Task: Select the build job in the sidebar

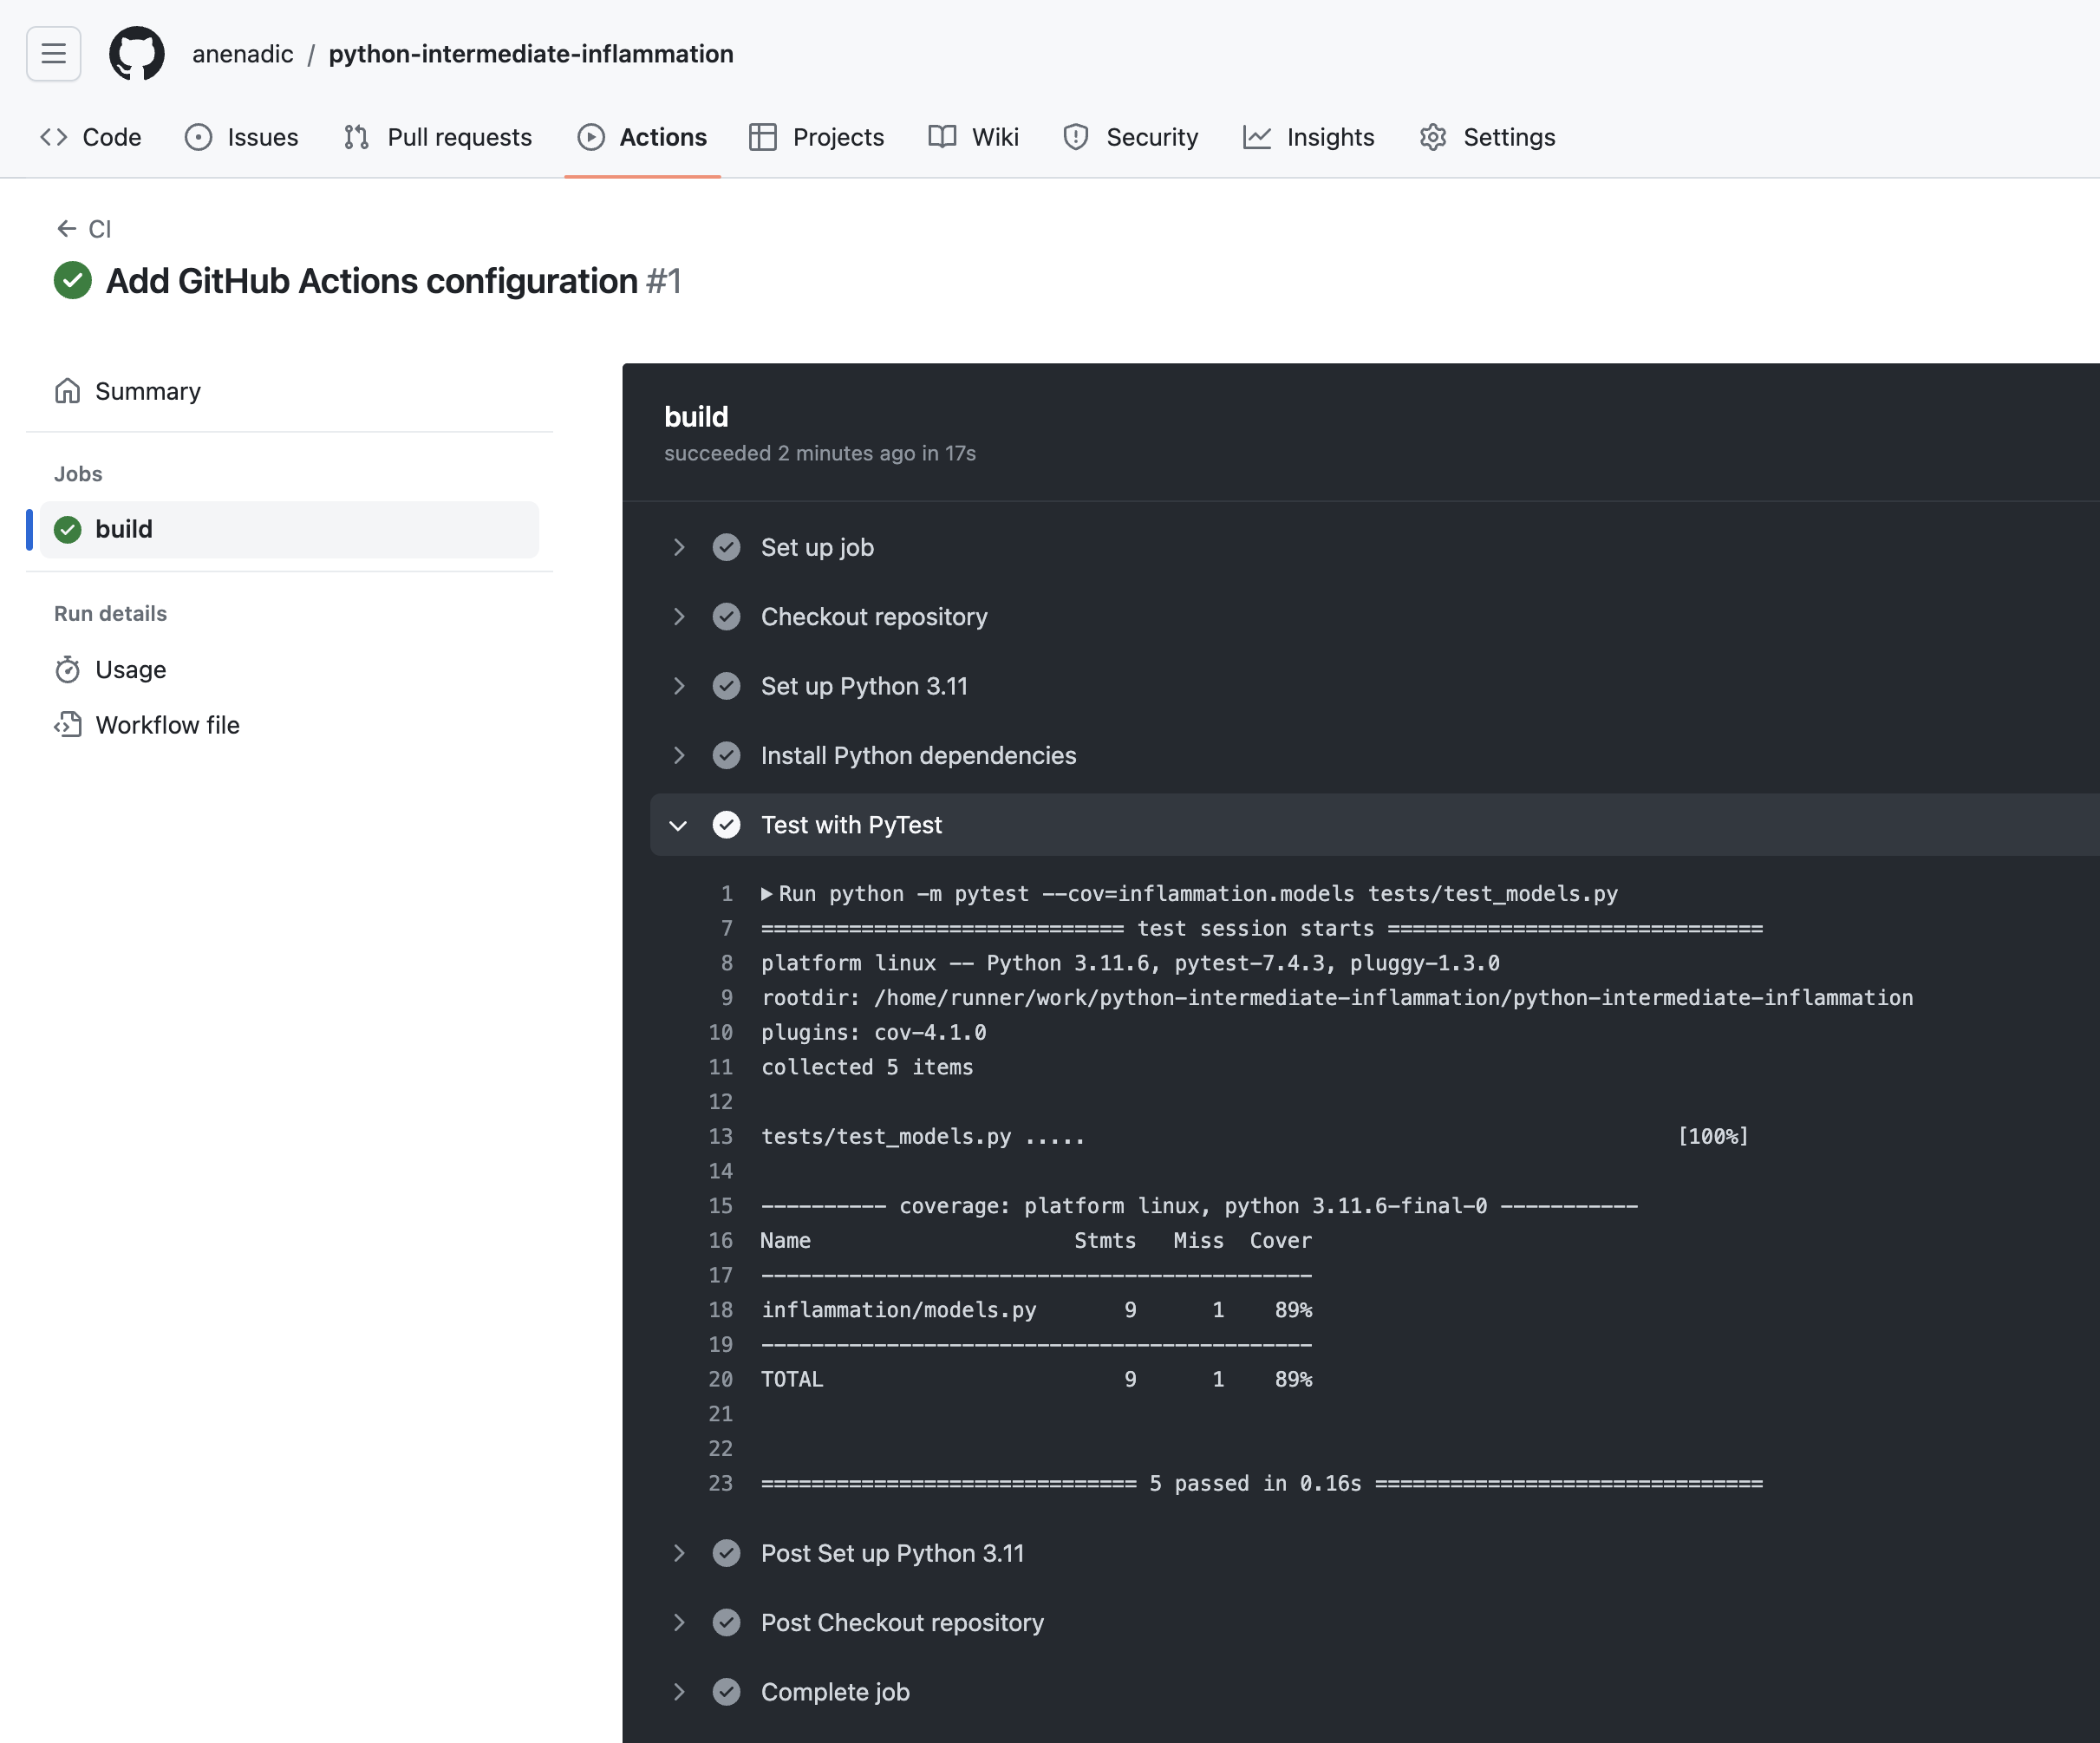Action: [x=124, y=529]
